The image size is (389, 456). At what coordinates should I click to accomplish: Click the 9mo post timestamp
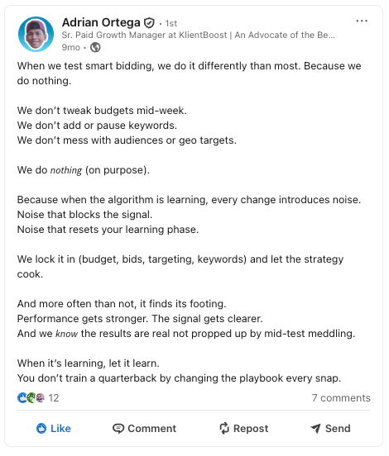pos(71,47)
